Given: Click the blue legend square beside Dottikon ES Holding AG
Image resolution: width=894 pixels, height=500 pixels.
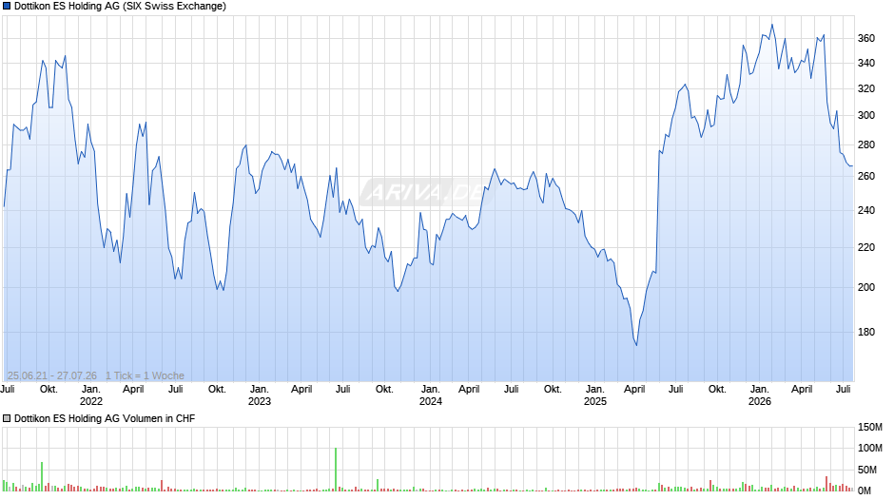Looking at the screenshot, I should tap(7, 7).
